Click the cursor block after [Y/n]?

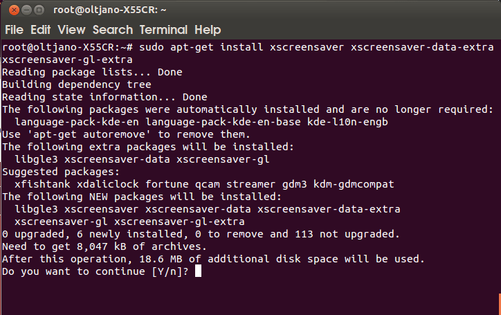(x=198, y=271)
